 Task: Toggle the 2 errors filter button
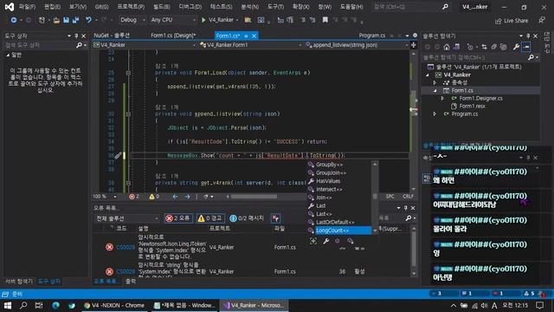point(178,218)
